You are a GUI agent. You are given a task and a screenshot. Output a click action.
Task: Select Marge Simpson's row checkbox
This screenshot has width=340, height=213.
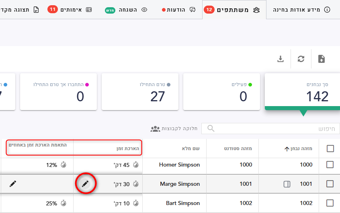pyautogui.click(x=330, y=184)
